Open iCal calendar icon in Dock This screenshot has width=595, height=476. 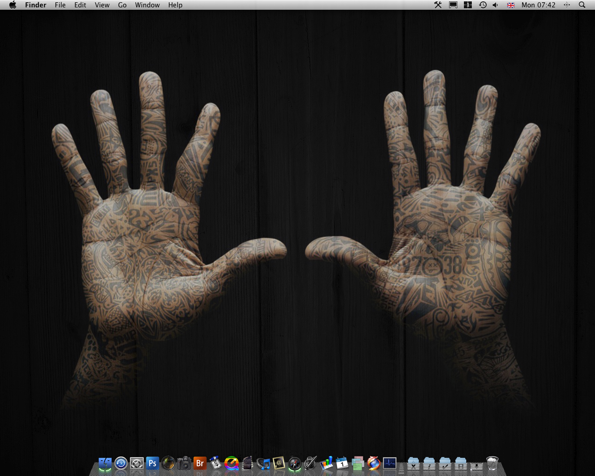pyautogui.click(x=342, y=463)
